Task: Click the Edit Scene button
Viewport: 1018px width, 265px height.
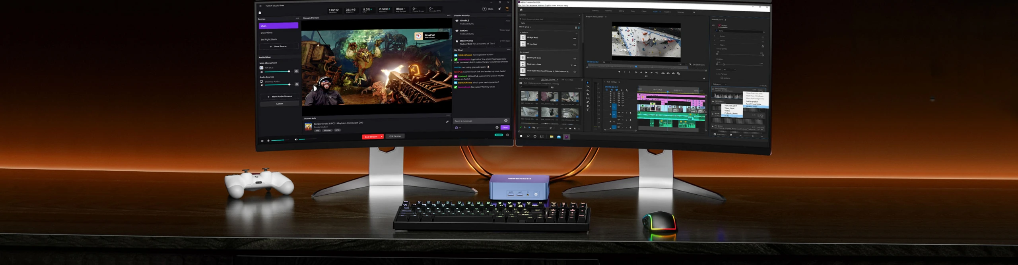Action: coord(395,136)
